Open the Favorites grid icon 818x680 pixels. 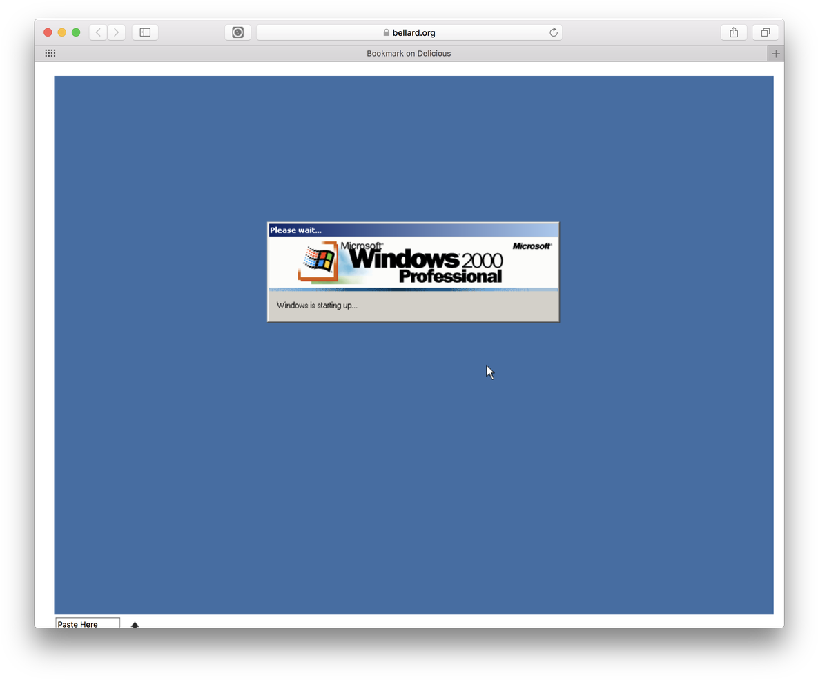(50, 53)
